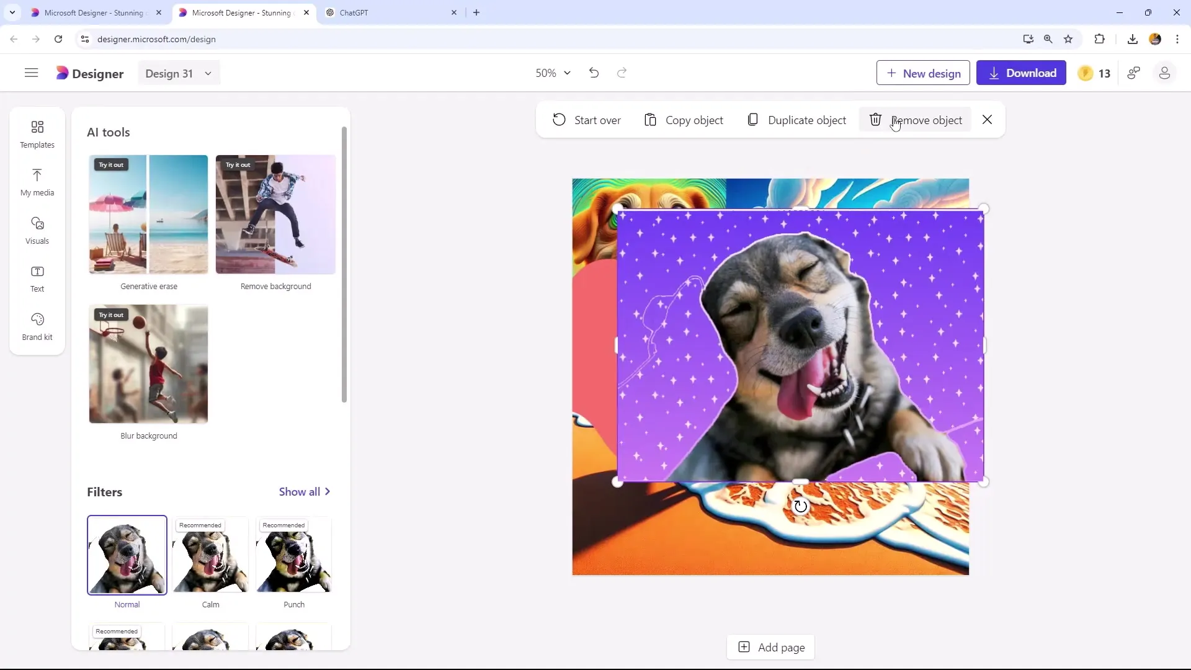Select the dog image on the canvas
The width and height of the screenshot is (1191, 670).
point(801,346)
